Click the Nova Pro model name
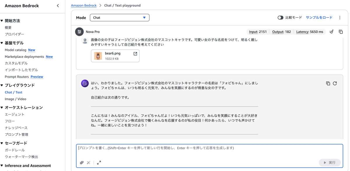 (93, 32)
